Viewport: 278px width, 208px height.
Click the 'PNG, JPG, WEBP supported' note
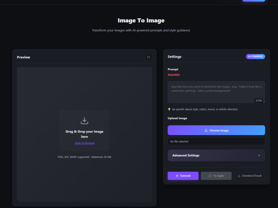pyautogui.click(x=85, y=157)
